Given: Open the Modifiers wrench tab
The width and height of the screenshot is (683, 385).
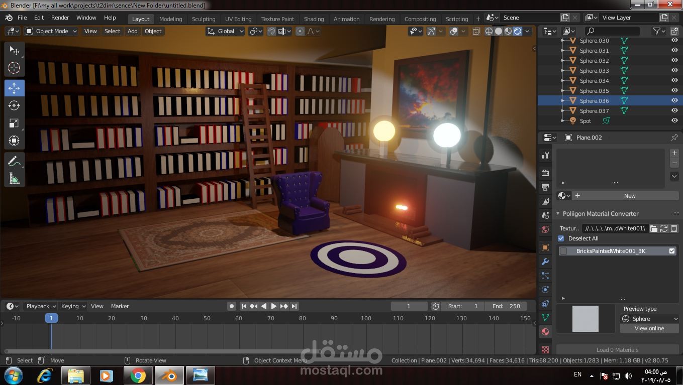Looking at the screenshot, I should [x=545, y=262].
